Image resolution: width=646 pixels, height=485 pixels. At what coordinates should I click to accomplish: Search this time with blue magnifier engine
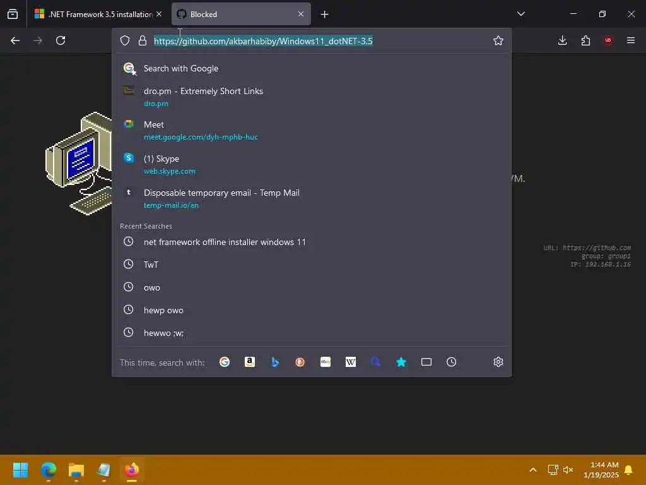pos(376,362)
